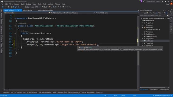The image size is (173, 97).
Task: Close the PersonValidator.cs tab with its X
Action: coord(21,10)
